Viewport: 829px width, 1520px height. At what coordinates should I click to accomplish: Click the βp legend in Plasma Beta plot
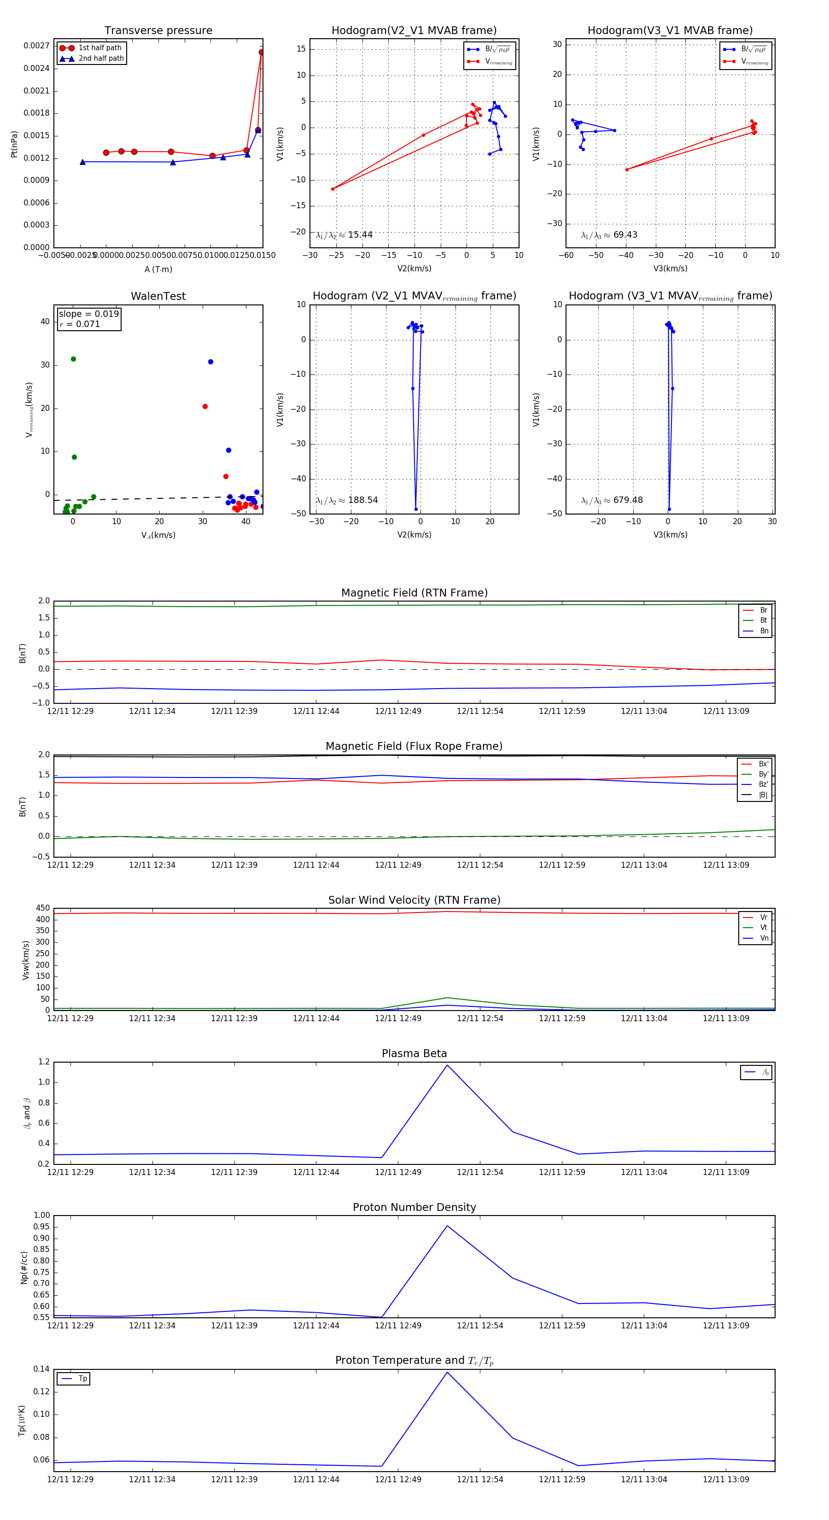coord(756,1072)
